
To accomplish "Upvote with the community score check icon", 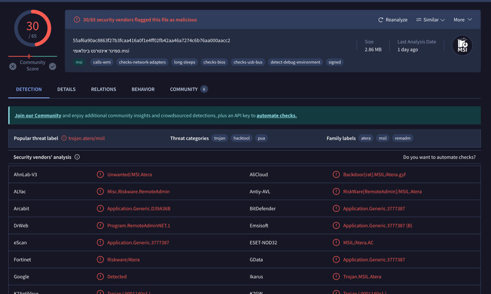I will click(52, 66).
